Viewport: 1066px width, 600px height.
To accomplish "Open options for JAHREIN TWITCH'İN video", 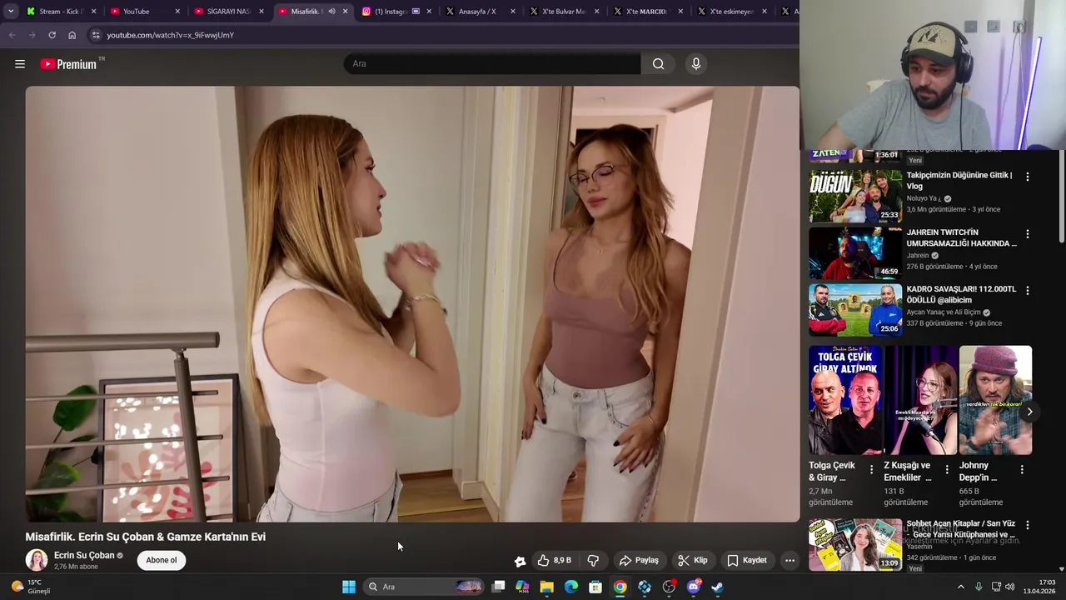I will pos(1028,234).
